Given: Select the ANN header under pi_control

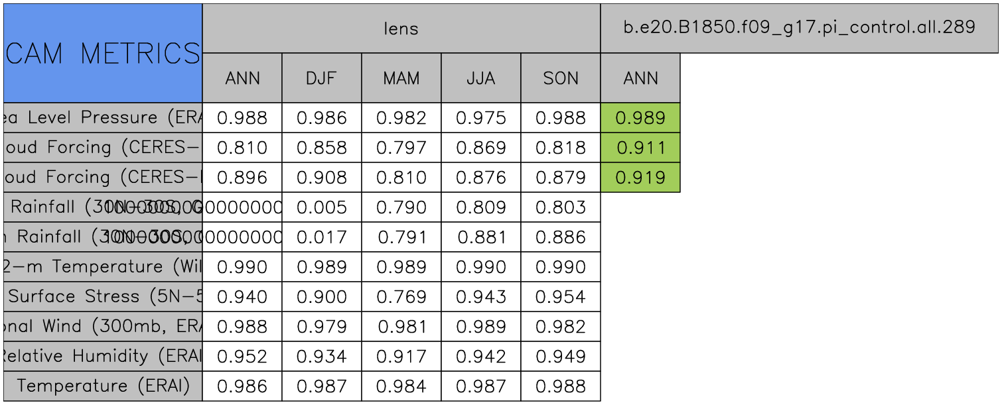Looking at the screenshot, I should point(640,78).
